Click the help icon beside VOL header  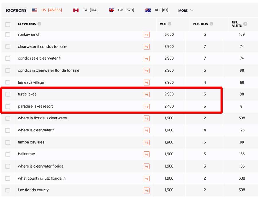[x=169, y=24]
